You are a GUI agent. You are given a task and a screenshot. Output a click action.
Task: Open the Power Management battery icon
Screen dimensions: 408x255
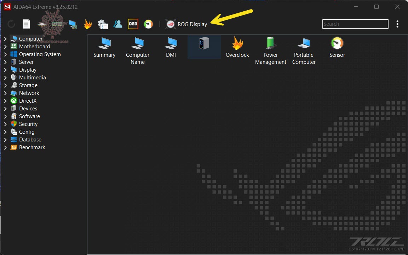[271, 51]
